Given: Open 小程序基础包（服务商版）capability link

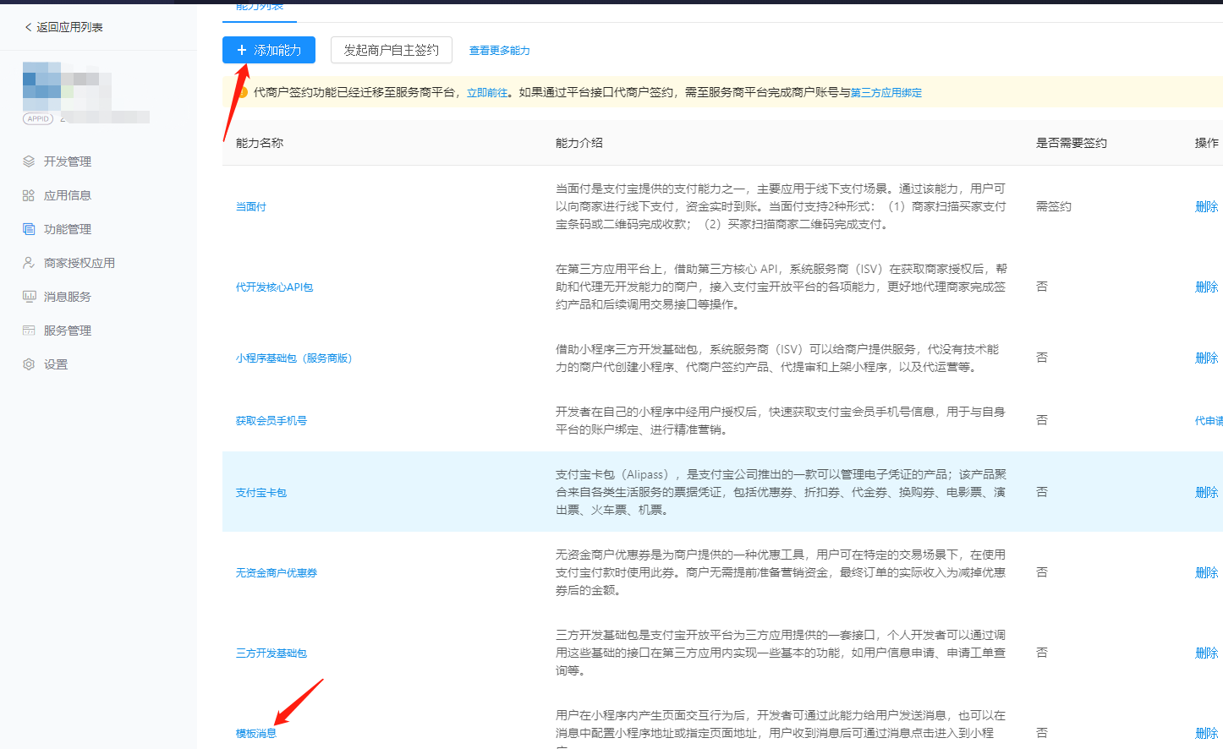Looking at the screenshot, I should point(294,358).
